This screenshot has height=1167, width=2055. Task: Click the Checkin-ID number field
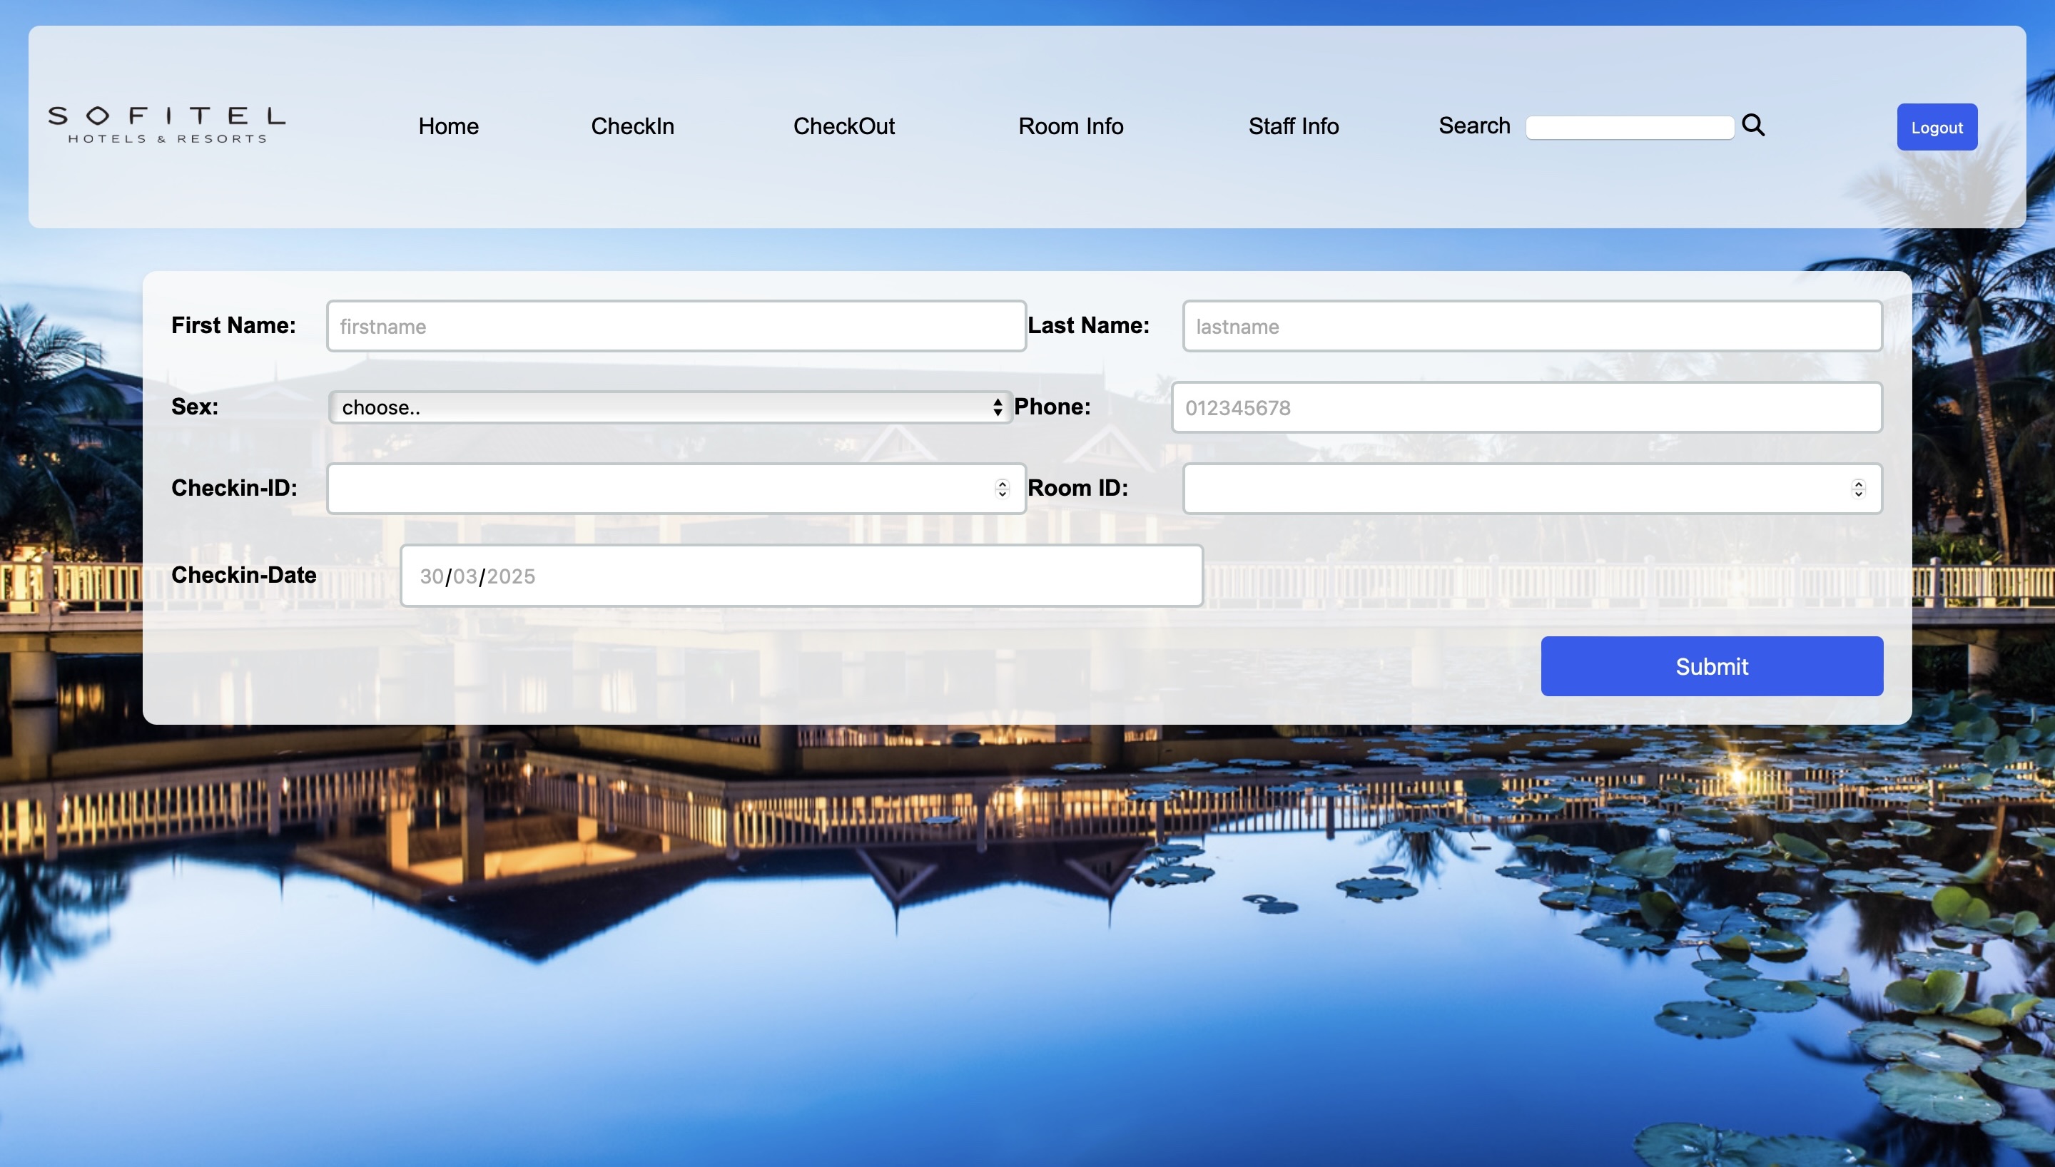657,488
